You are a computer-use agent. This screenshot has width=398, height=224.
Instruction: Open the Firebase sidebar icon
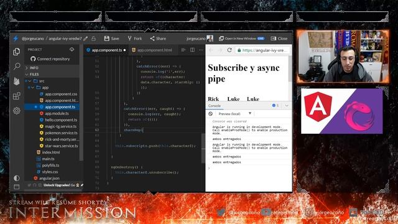[x=17, y=81]
